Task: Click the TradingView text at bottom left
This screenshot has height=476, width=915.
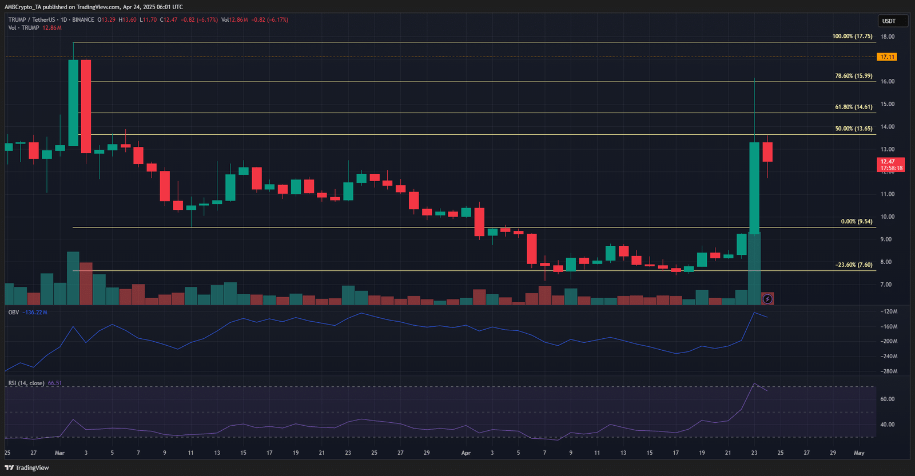Action: pos(32,467)
